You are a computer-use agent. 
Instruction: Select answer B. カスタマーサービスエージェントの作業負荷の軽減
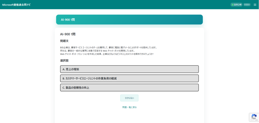[129, 78]
